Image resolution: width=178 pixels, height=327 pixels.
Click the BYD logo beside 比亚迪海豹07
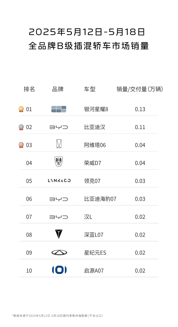click(x=59, y=199)
